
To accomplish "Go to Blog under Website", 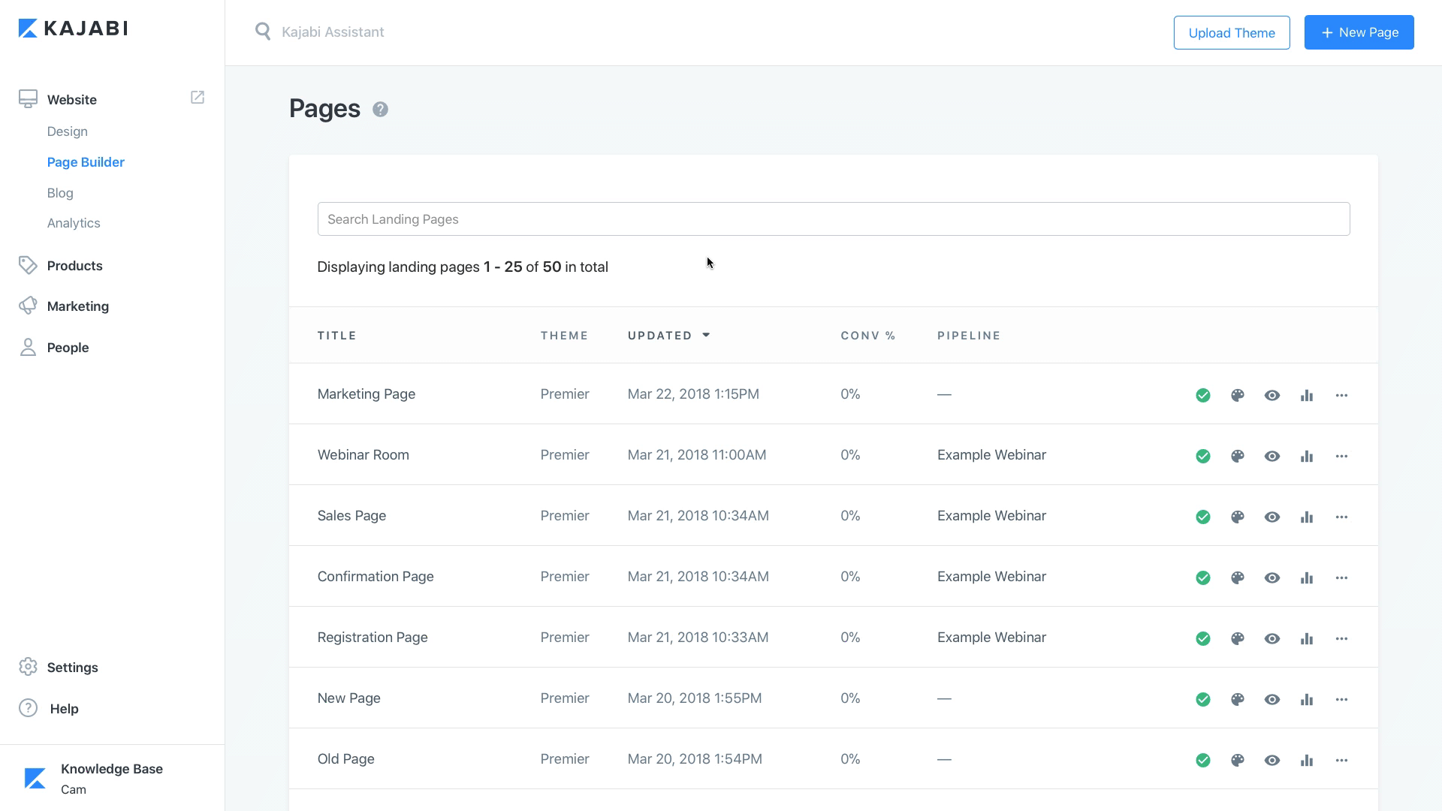I will [x=60, y=193].
